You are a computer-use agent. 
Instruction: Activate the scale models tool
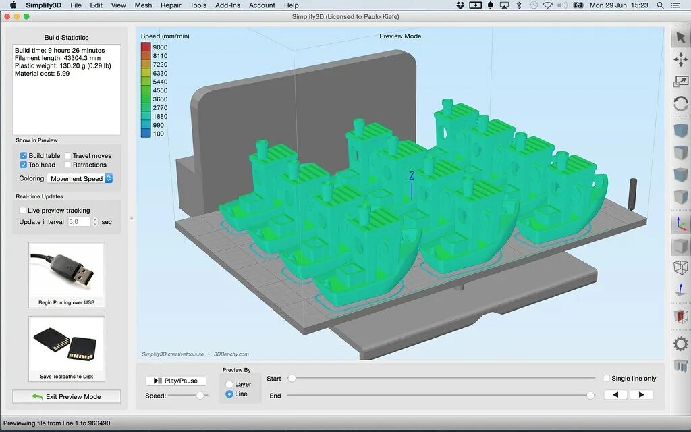point(680,82)
